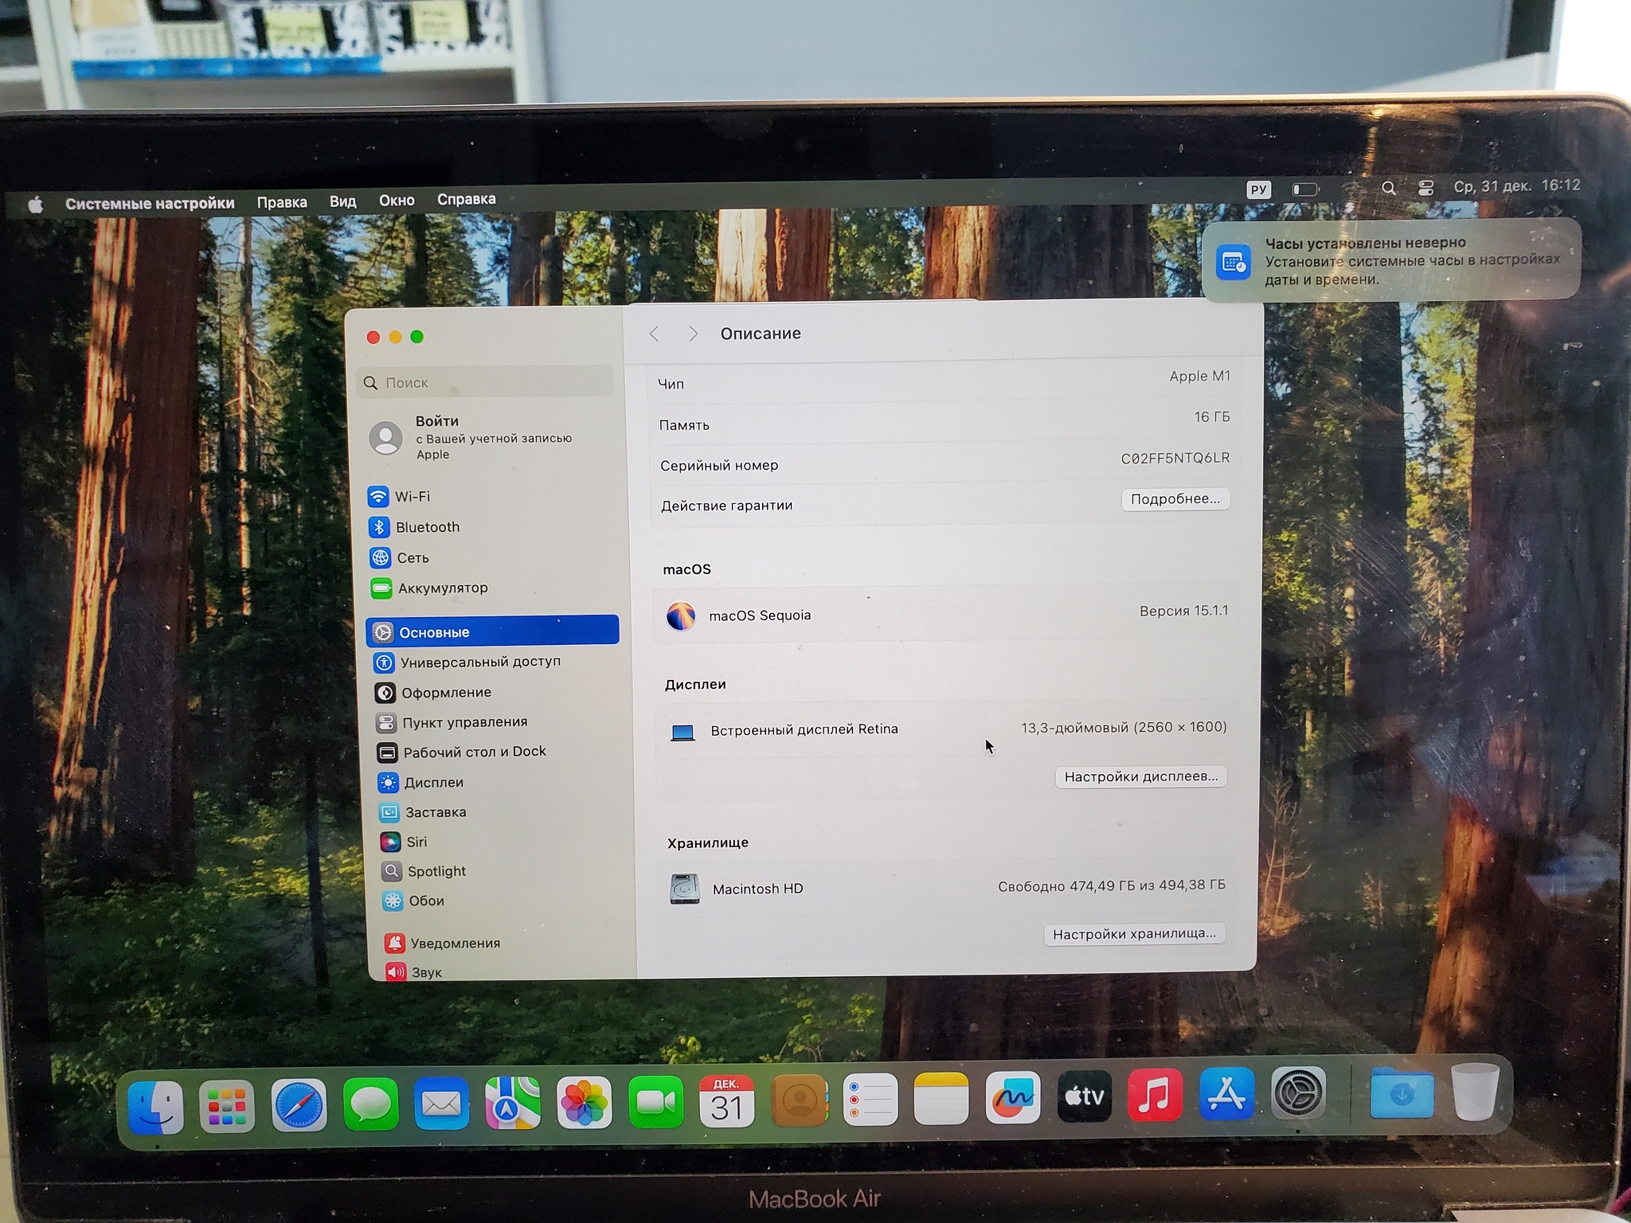Image resolution: width=1631 pixels, height=1223 pixels.
Task: Open the Правка menu
Action: pyautogui.click(x=282, y=202)
